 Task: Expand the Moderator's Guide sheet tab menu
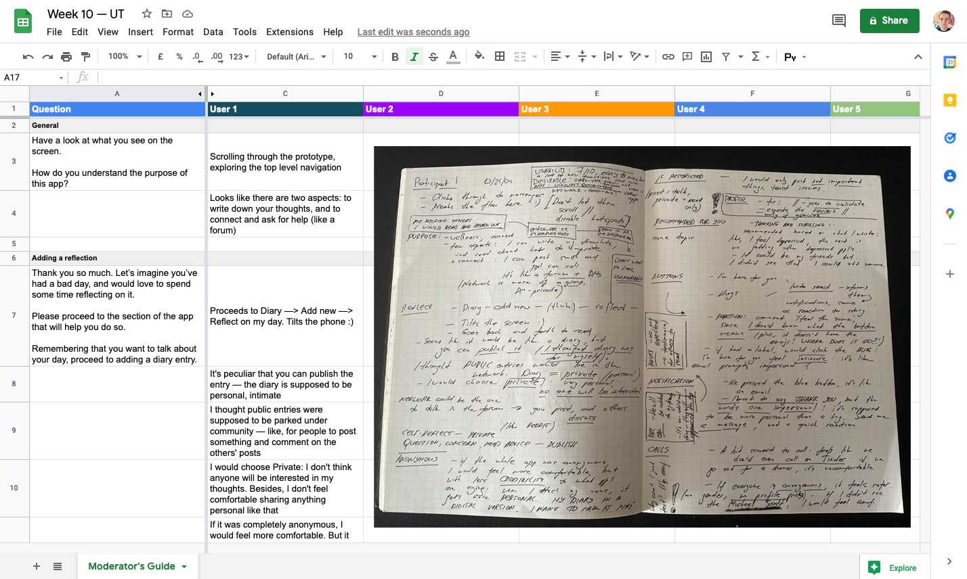(184, 567)
